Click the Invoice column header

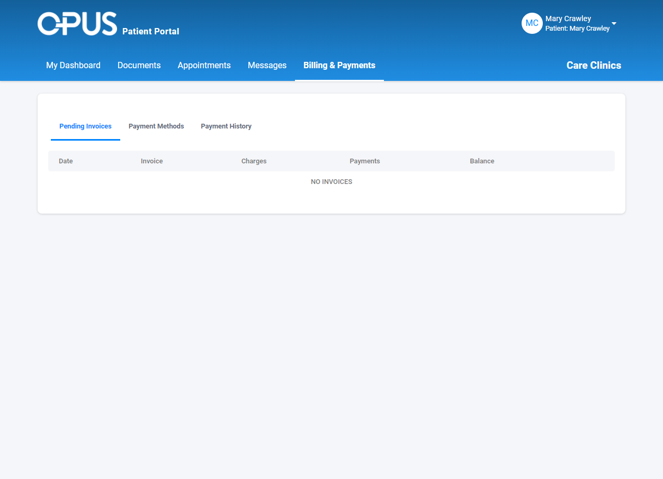152,161
